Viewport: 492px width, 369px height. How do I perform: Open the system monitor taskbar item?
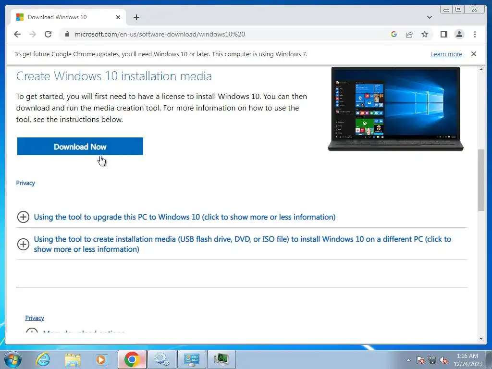221,359
